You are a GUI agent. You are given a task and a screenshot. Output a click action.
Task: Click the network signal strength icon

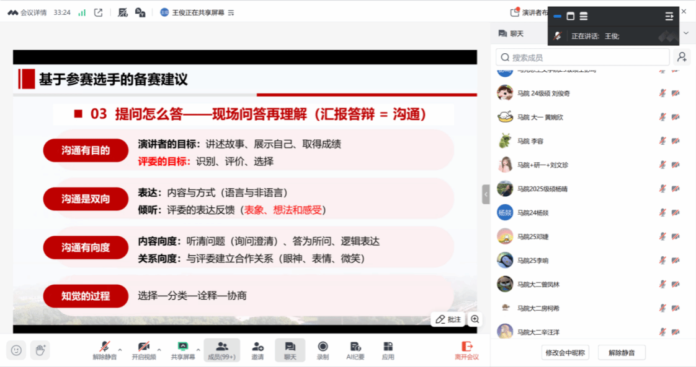click(x=82, y=12)
